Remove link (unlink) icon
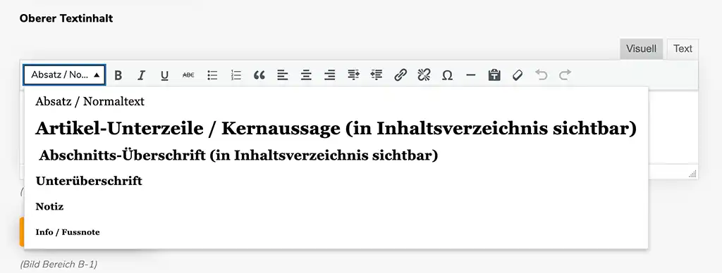The height and width of the screenshot is (273, 722). pyautogui.click(x=424, y=75)
